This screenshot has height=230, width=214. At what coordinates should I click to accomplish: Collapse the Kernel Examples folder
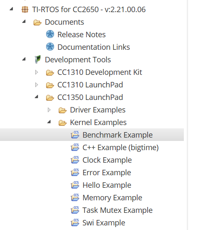pos(49,122)
